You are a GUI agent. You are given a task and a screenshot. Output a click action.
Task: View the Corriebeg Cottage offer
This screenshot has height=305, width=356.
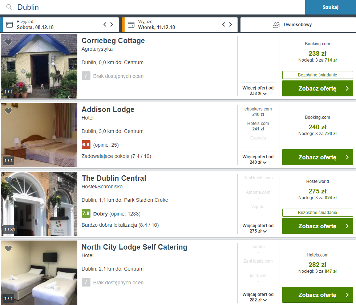[x=317, y=88]
